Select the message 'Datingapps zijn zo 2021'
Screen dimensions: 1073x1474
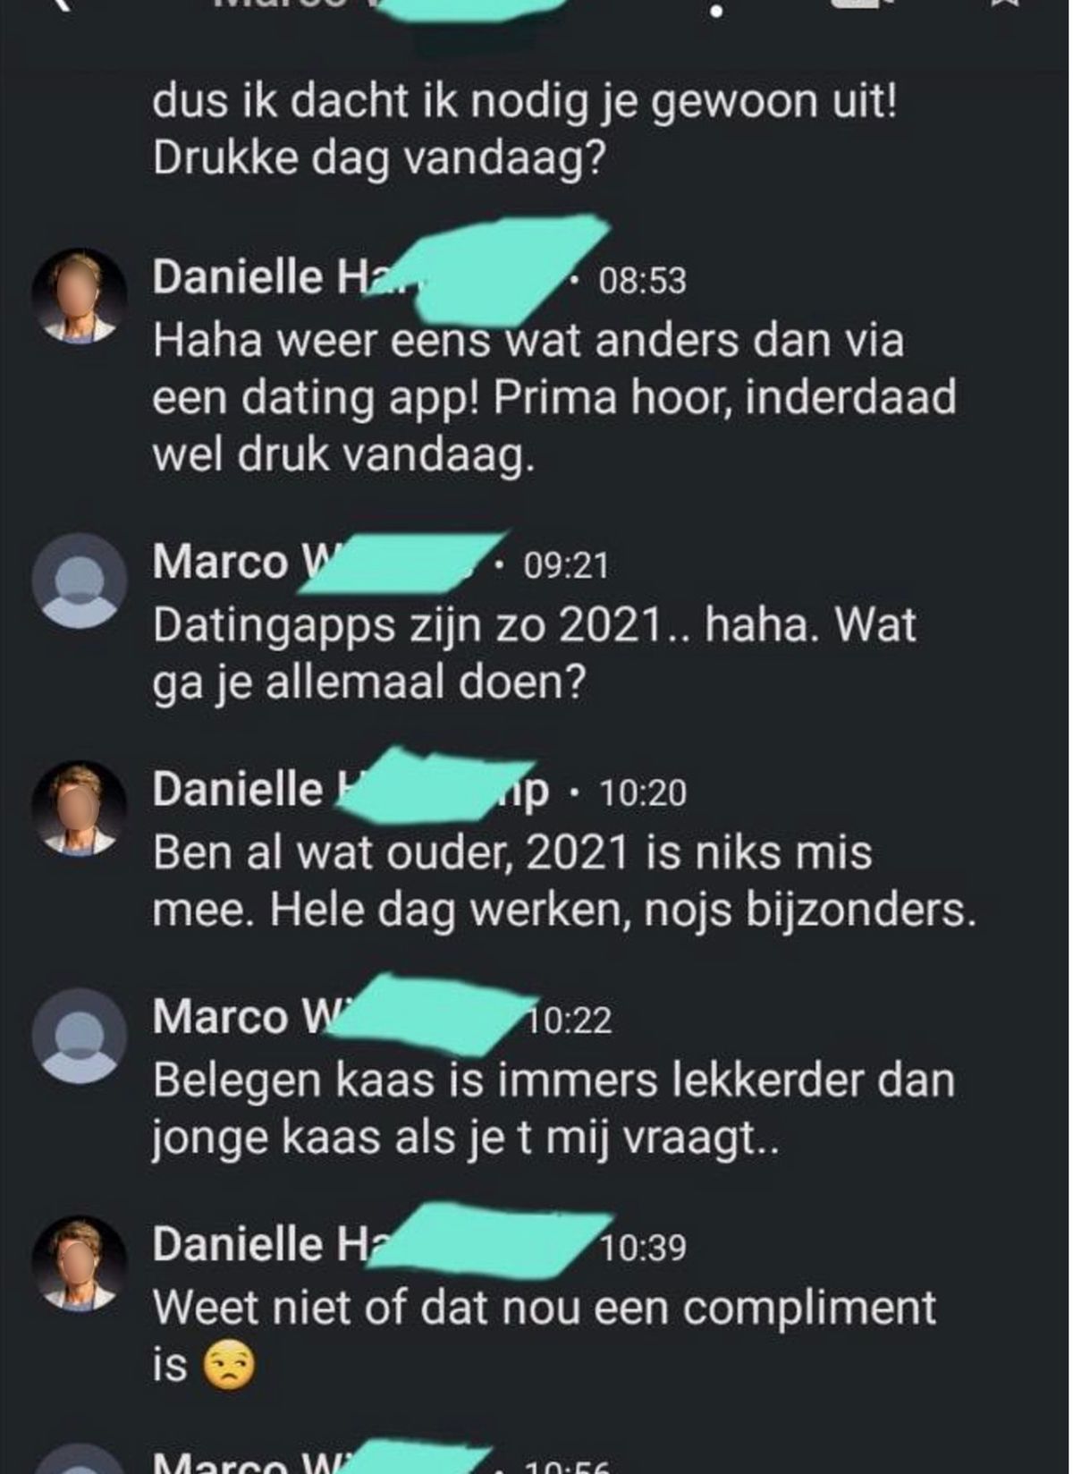click(x=535, y=654)
